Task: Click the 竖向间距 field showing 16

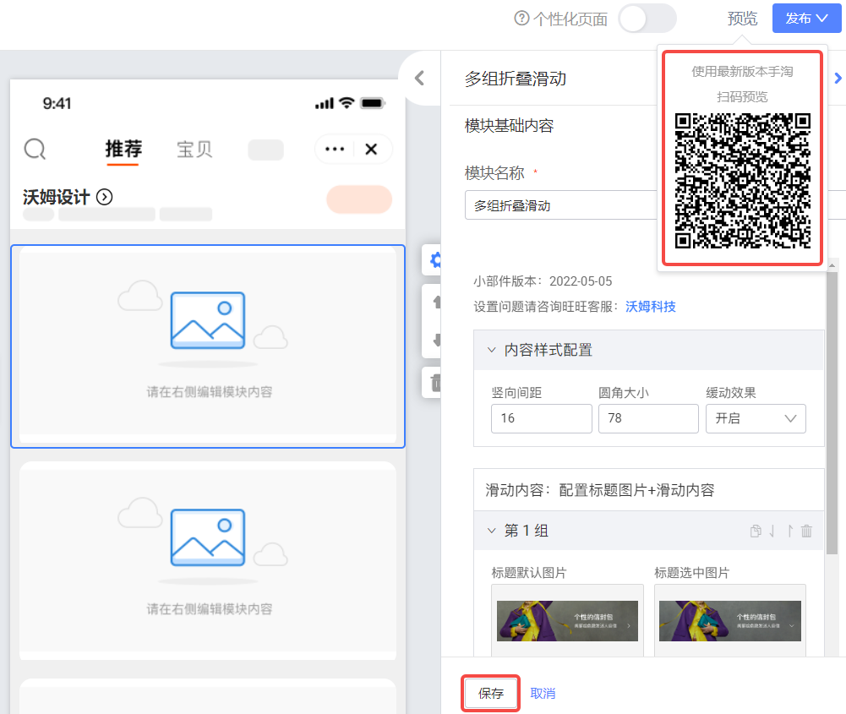Action: click(541, 418)
